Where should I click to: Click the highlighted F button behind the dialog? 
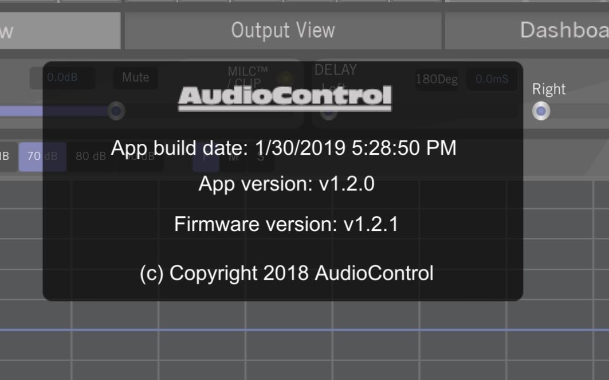(x=206, y=157)
